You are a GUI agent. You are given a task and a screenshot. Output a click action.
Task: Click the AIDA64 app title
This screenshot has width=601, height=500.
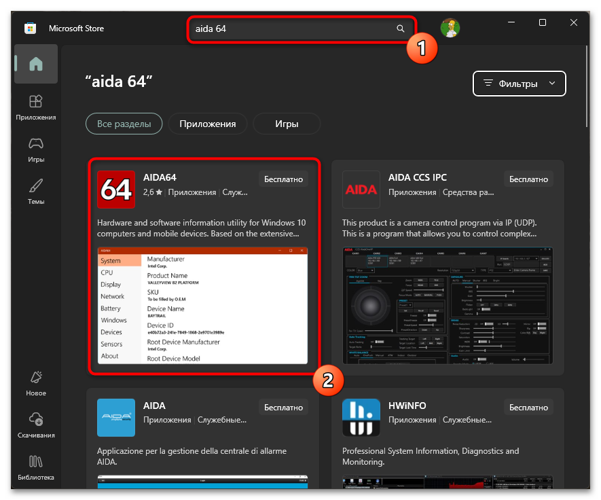click(x=160, y=177)
